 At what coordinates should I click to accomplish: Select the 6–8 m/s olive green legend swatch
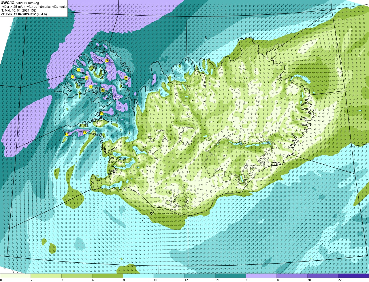108,276
